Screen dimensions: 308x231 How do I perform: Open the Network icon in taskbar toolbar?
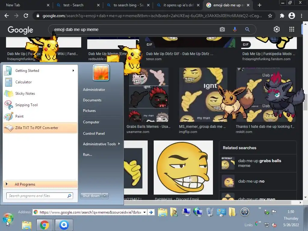(198, 212)
